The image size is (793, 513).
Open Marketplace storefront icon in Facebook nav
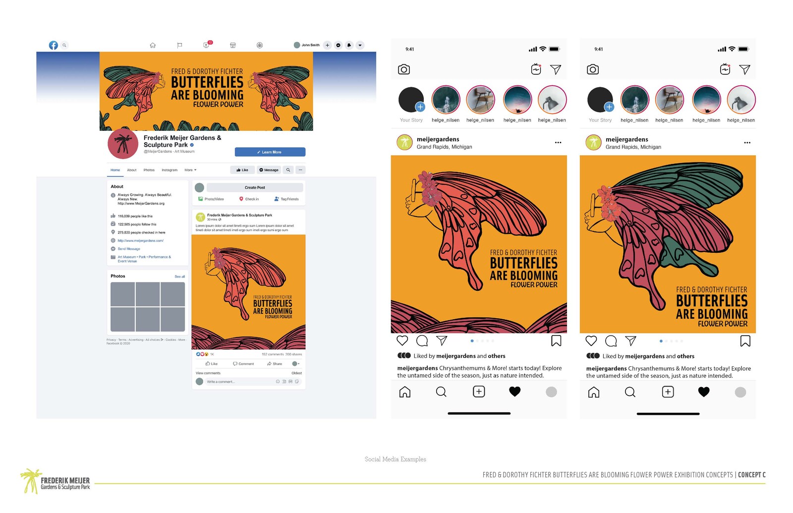point(233,45)
